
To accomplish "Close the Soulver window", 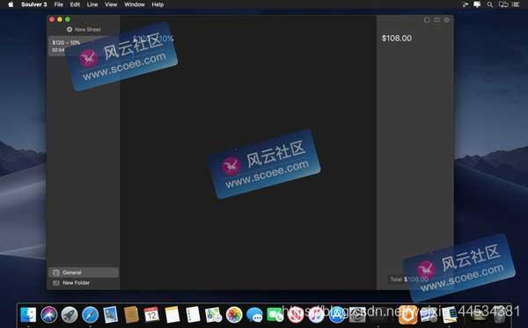I will [x=52, y=19].
